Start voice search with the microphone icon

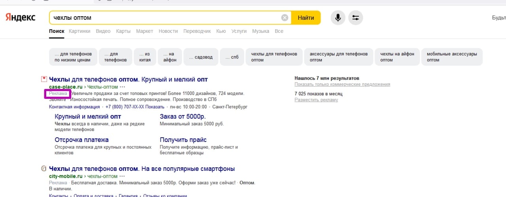click(338, 18)
